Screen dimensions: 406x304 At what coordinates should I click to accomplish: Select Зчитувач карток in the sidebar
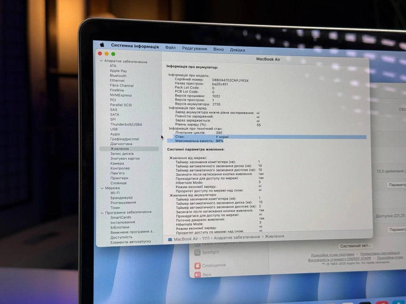125,159
